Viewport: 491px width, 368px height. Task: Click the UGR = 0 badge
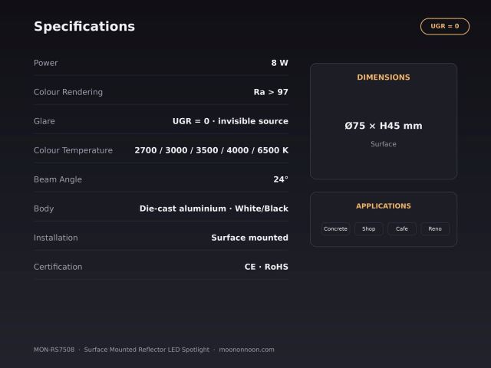point(445,26)
